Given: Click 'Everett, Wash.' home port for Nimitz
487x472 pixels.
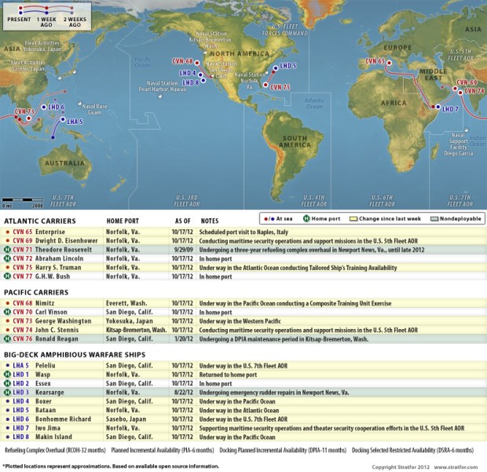Looking at the screenshot, I should click(x=126, y=303).
